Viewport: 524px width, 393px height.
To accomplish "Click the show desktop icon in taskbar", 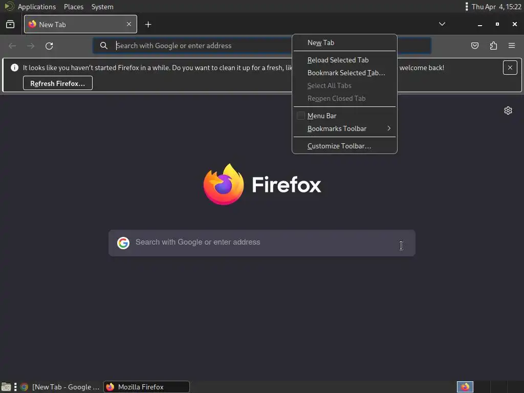I will click(x=6, y=387).
